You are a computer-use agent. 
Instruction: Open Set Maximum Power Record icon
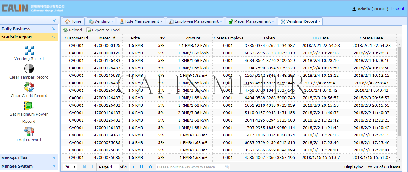pyautogui.click(x=29, y=106)
